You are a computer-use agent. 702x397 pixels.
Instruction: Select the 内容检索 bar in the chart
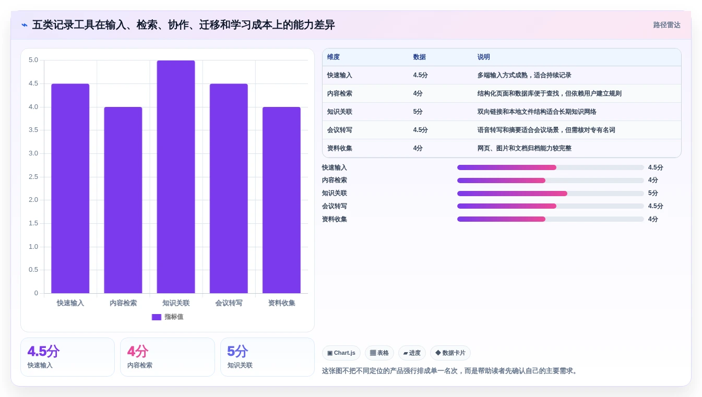coord(123,200)
